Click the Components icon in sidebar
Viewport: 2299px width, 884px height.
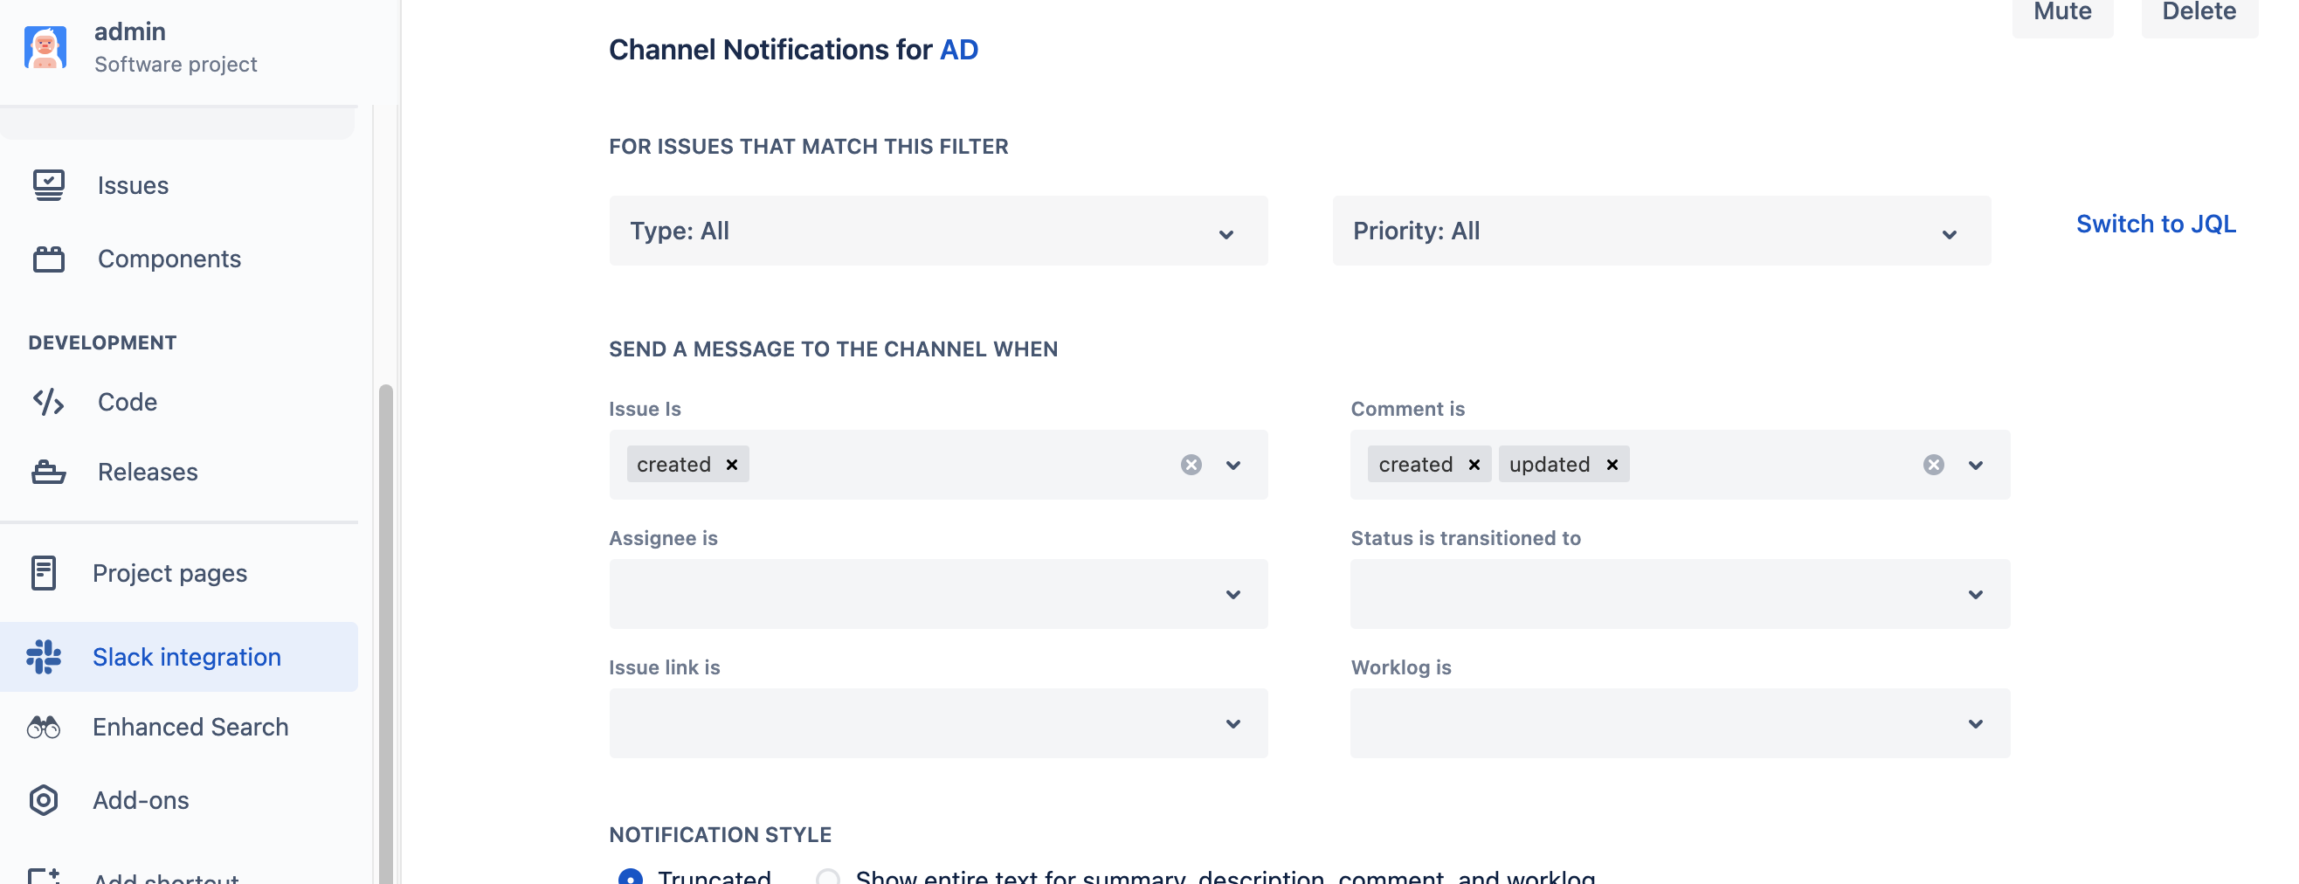tap(48, 259)
